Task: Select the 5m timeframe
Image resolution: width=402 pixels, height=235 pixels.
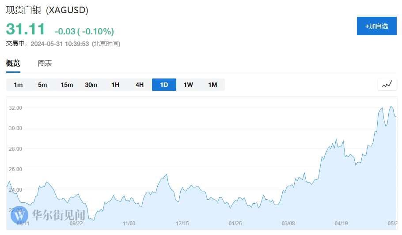Action: click(x=42, y=85)
